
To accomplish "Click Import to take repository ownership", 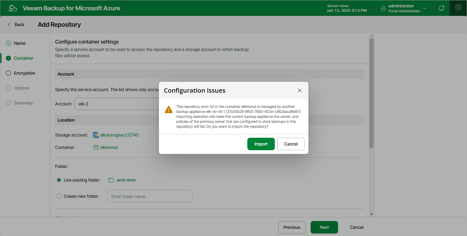I will coord(261,144).
